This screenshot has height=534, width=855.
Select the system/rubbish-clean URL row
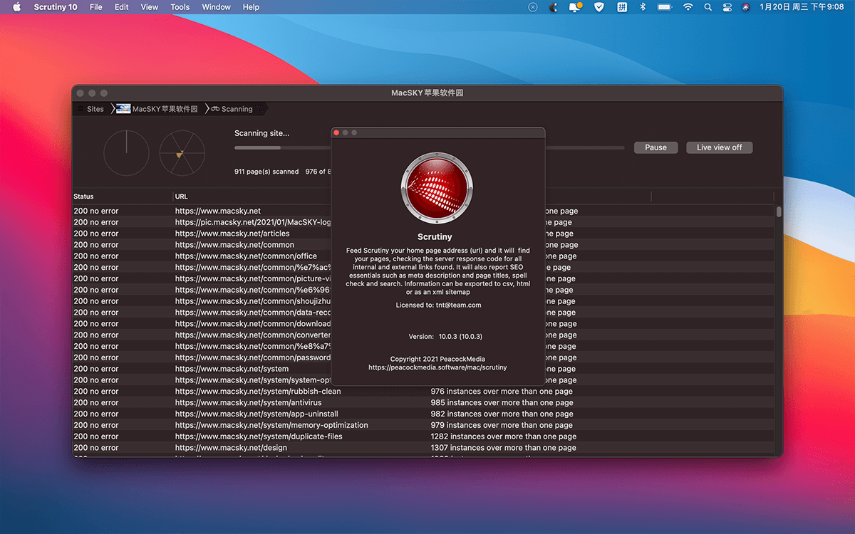click(258, 392)
